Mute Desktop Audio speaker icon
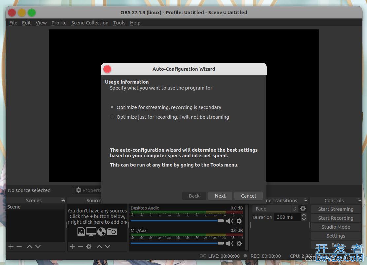 click(x=230, y=221)
